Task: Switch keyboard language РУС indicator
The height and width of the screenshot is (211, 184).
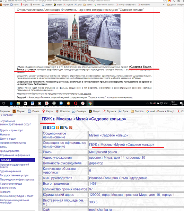Action: [x=166, y=103]
